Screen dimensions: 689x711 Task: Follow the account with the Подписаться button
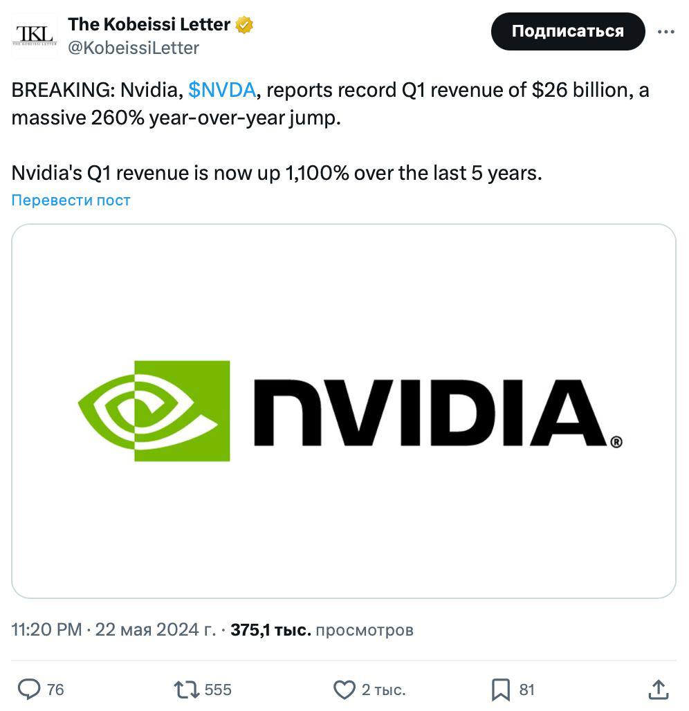coord(567,31)
